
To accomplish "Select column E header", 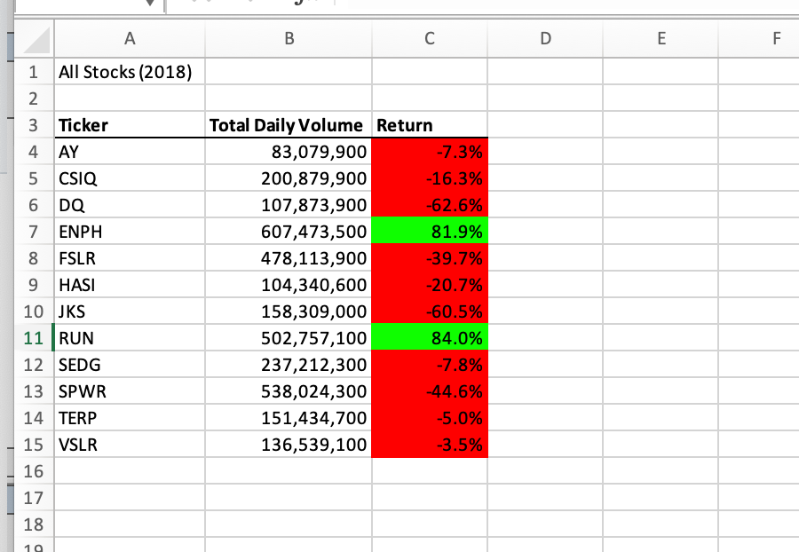I will pyautogui.click(x=661, y=38).
